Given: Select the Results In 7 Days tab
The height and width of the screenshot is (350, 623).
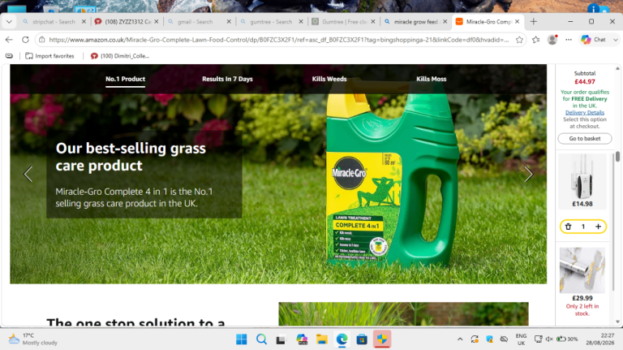Looking at the screenshot, I should click(227, 79).
